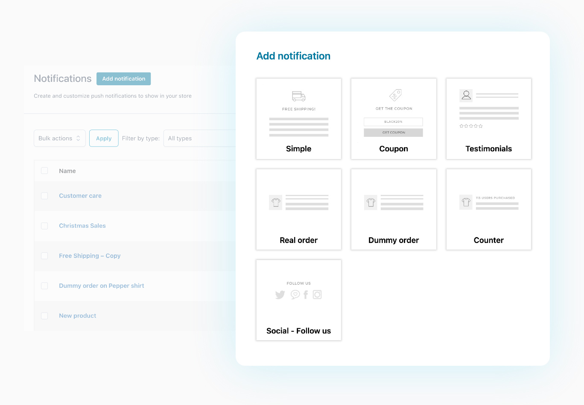Click the coupon tag icon

(x=395, y=95)
